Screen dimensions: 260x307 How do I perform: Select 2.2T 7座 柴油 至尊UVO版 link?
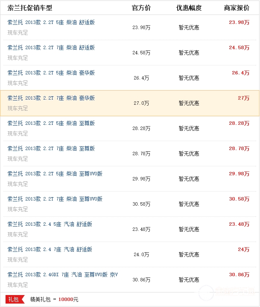(55, 199)
